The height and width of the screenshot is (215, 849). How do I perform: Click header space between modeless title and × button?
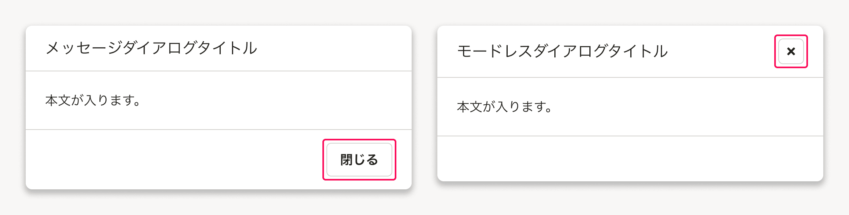(x=720, y=51)
